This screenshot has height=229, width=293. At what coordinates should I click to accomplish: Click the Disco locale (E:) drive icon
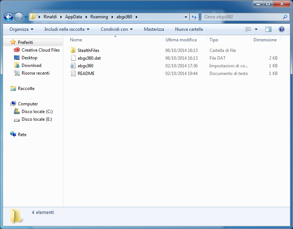[x=17, y=120]
